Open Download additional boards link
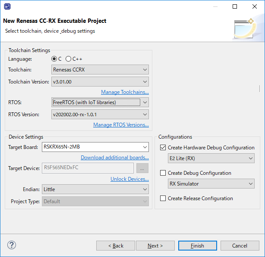 coord(115,158)
